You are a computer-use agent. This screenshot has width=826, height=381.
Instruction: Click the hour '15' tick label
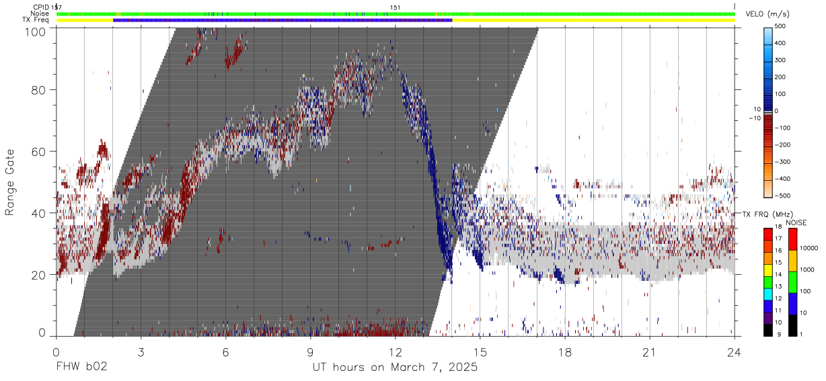[480, 352]
